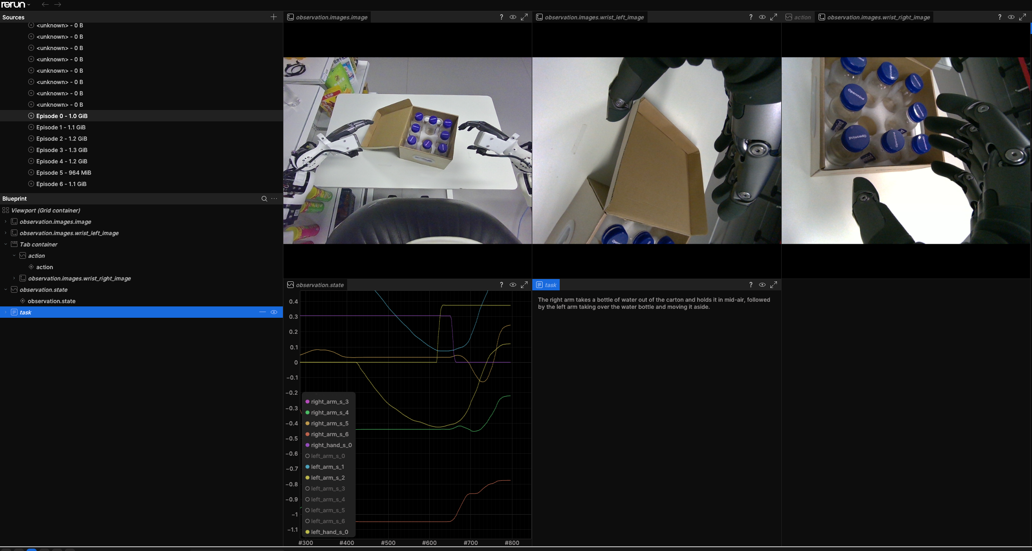Open Episode 2 - 1.2 GiB source

tap(141, 138)
